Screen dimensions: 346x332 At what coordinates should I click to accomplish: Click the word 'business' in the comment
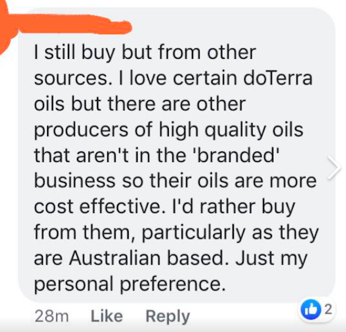[75, 181]
